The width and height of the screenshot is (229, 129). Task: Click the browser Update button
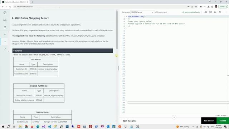[x=223, y=6]
